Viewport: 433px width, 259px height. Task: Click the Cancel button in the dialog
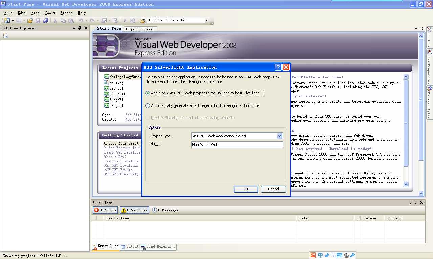pyautogui.click(x=273, y=189)
